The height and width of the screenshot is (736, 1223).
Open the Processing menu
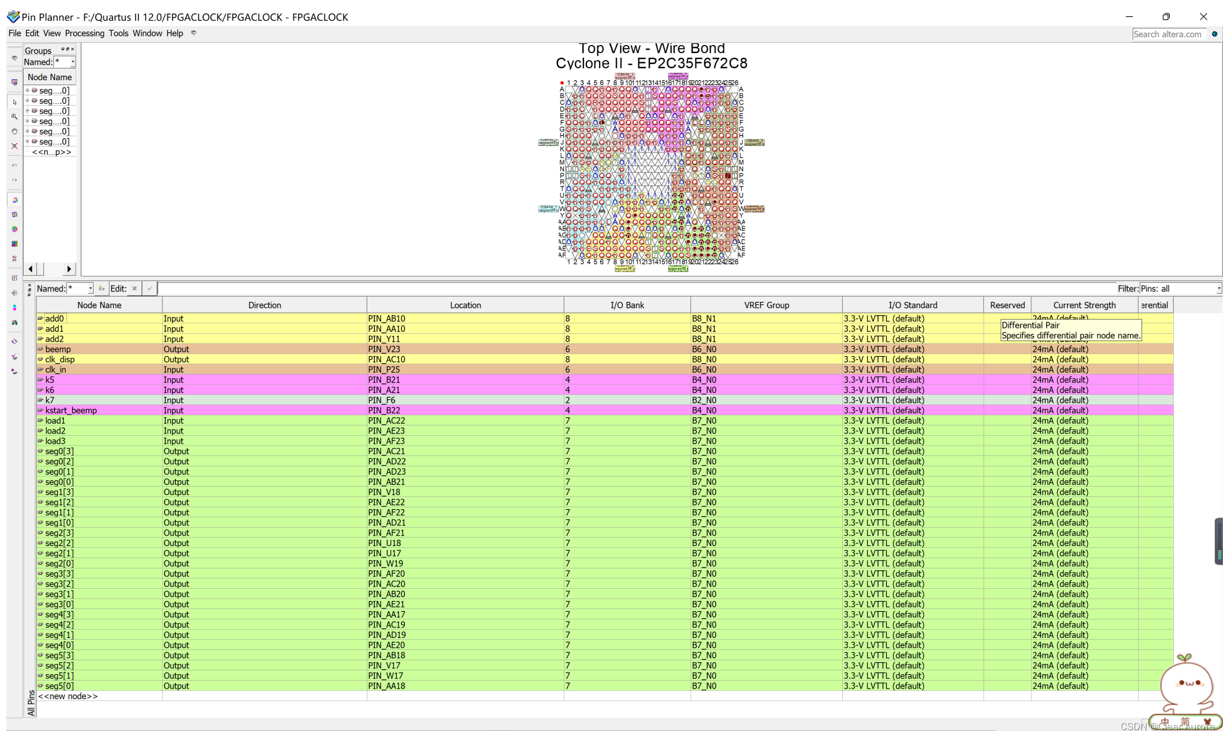[x=84, y=33]
